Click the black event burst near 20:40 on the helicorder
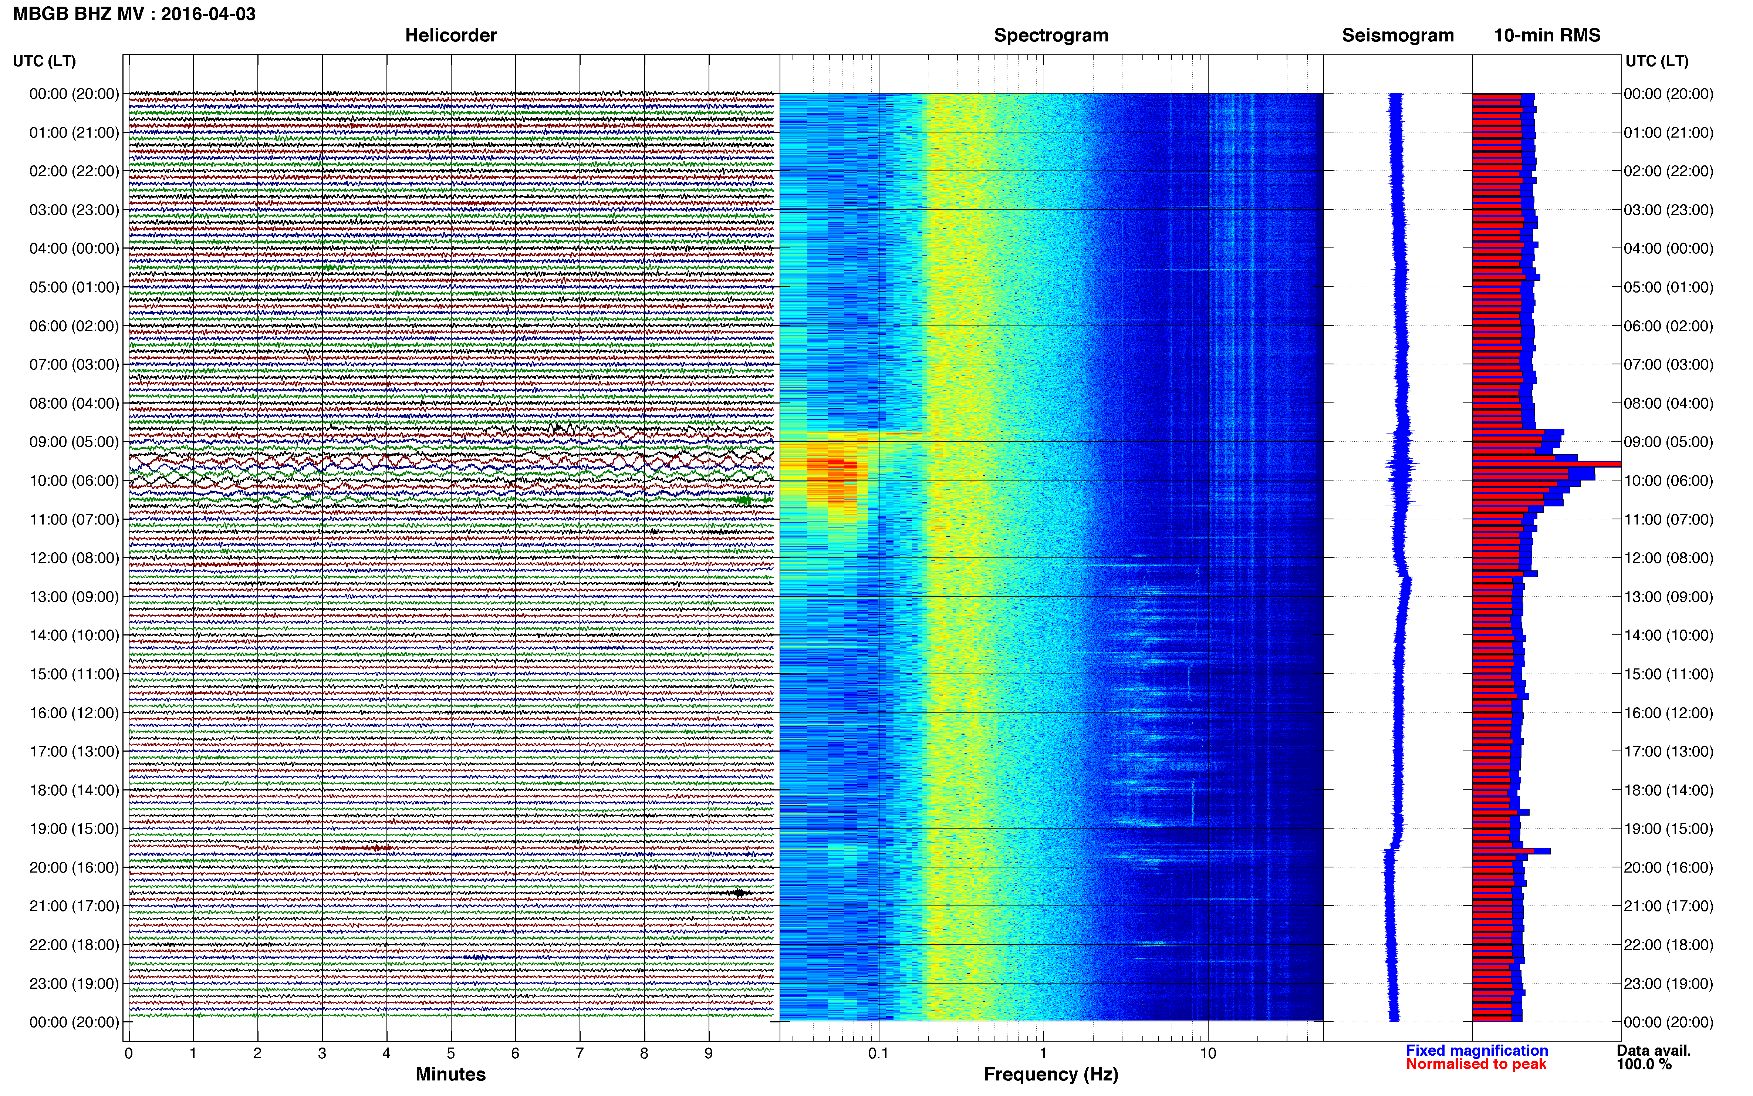 (x=739, y=892)
